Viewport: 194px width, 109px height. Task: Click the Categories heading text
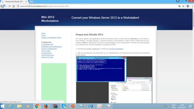click(x=46, y=42)
